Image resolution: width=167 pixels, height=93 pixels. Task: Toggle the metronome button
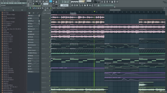pos(34,1)
